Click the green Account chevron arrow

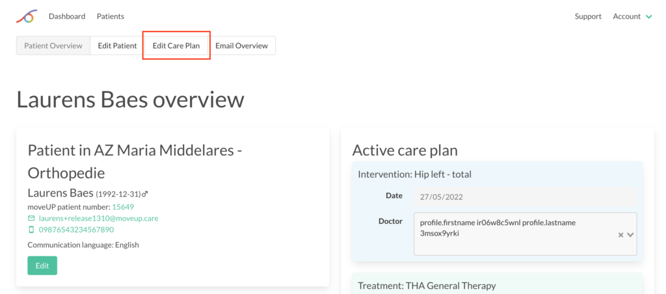click(x=648, y=17)
